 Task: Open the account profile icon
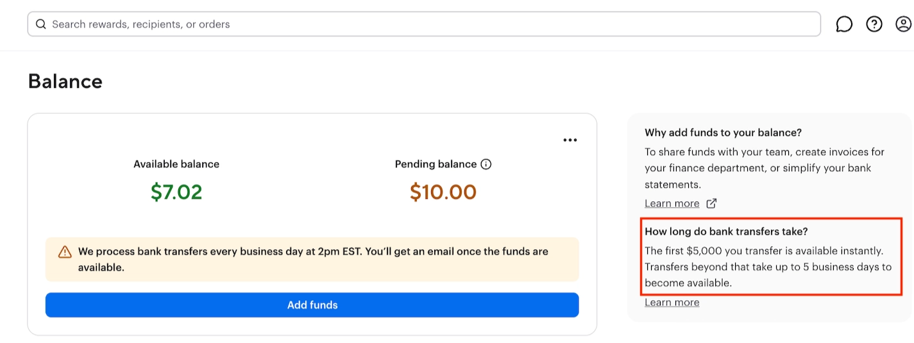[x=903, y=24]
